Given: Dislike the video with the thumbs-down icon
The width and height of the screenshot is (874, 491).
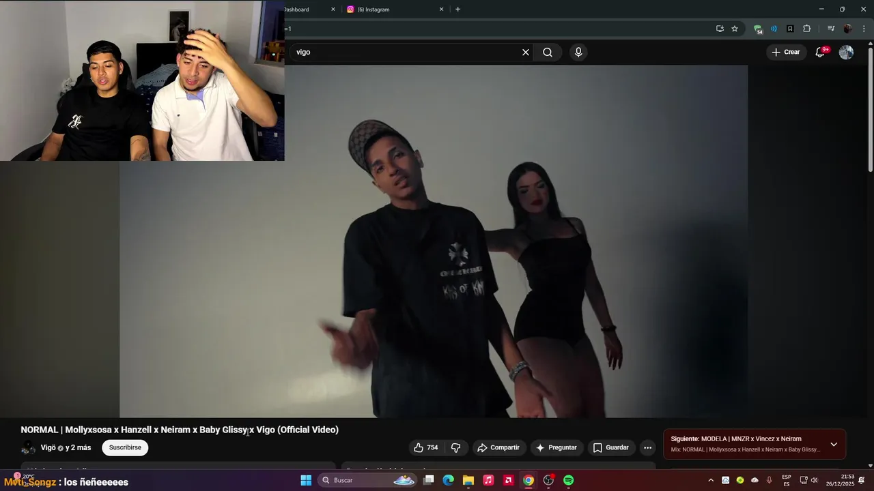Looking at the screenshot, I should 456,447.
